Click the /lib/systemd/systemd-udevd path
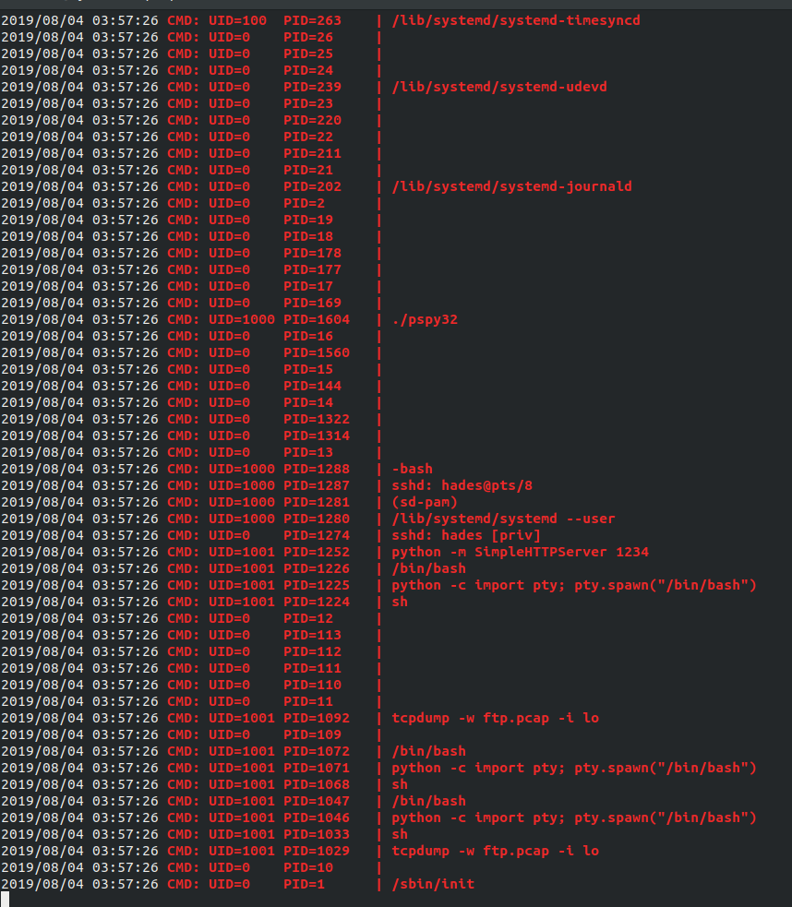792x907 pixels. [x=499, y=87]
